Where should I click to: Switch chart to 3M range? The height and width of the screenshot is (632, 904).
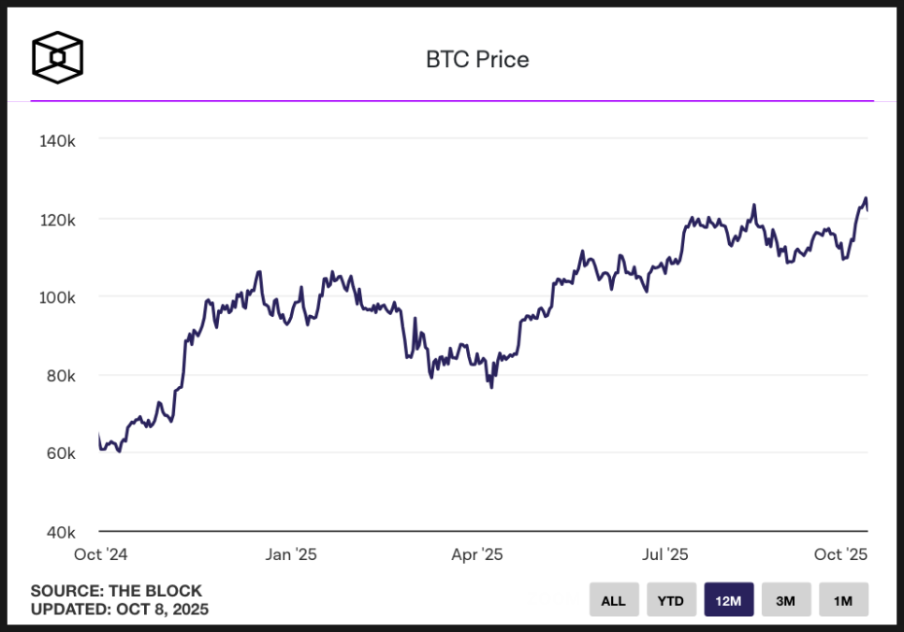point(785,600)
